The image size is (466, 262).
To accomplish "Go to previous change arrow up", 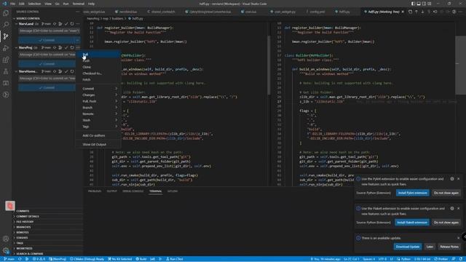I will 416,12.
